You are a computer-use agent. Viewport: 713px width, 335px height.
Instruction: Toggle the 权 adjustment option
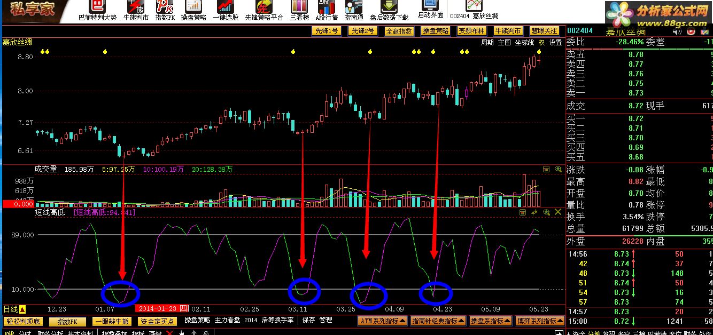click(541, 43)
